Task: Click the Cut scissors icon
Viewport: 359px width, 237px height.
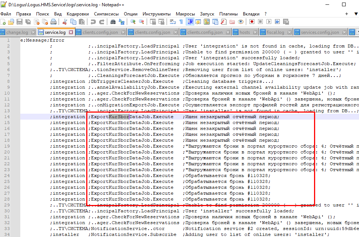Action: 65,22
